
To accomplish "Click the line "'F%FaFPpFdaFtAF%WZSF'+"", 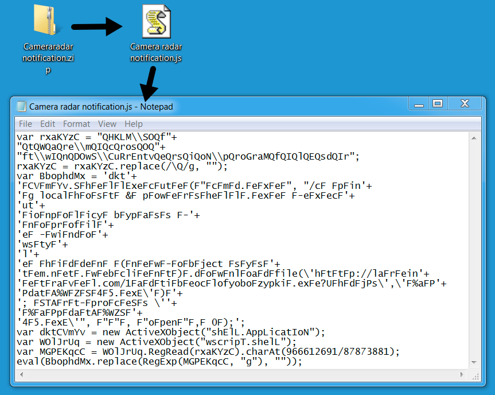I will pos(80,313).
